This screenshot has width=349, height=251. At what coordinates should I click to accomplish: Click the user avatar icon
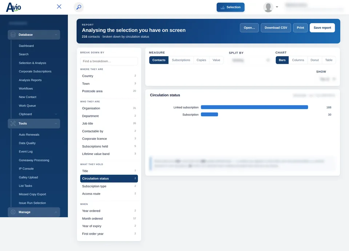coord(268,7)
